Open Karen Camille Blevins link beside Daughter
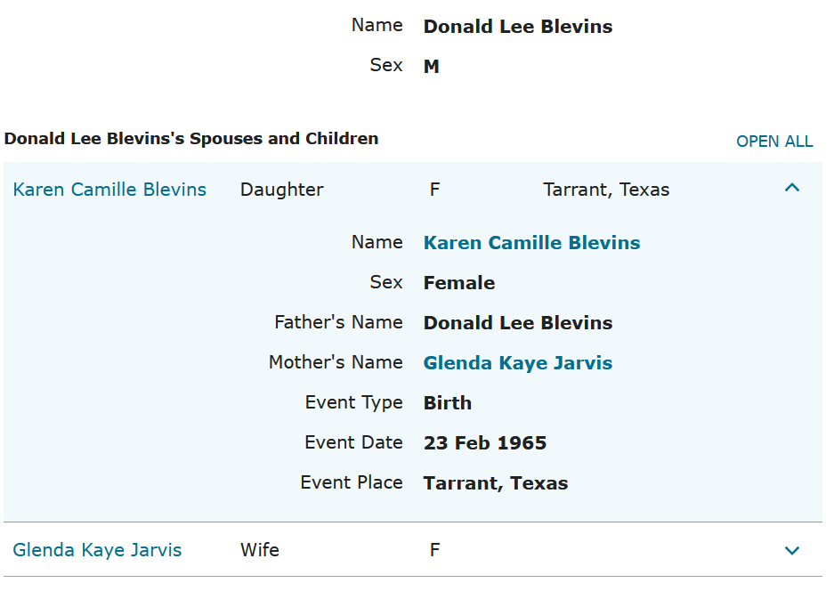834x599 pixels. coord(109,190)
